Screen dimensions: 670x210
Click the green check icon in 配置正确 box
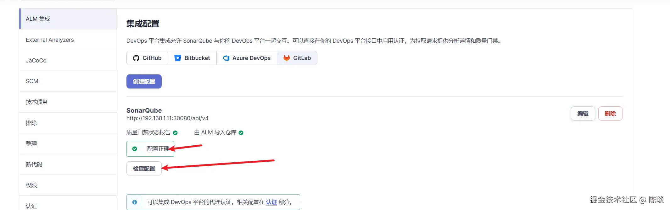(135, 149)
